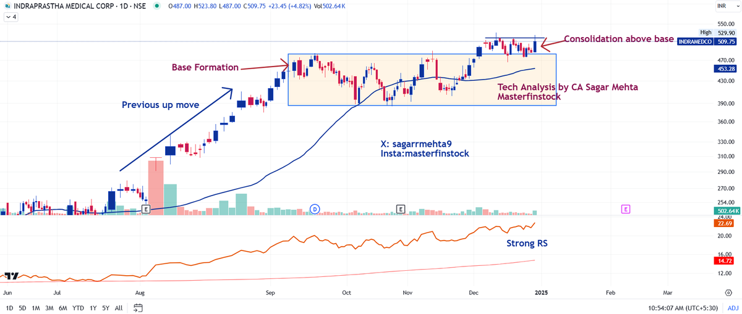The image size is (742, 314).
Task: Open symbol search via INDRAPRASTHA MEDICAL CORP title
Action: (66, 6)
